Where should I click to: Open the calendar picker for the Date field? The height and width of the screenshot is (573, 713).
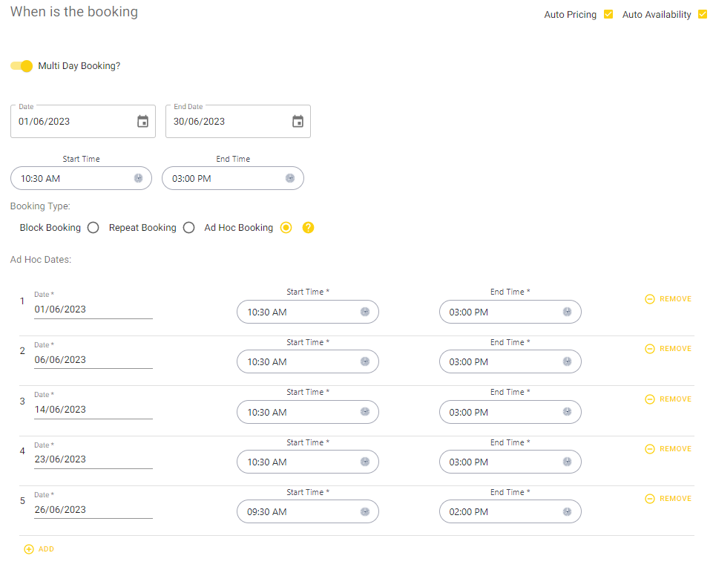point(142,122)
